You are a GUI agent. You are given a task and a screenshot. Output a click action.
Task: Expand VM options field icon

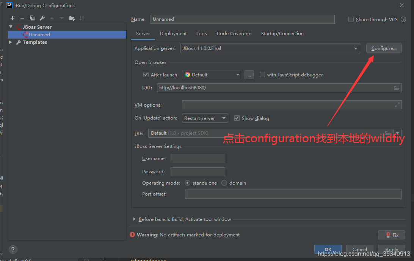coord(397,105)
